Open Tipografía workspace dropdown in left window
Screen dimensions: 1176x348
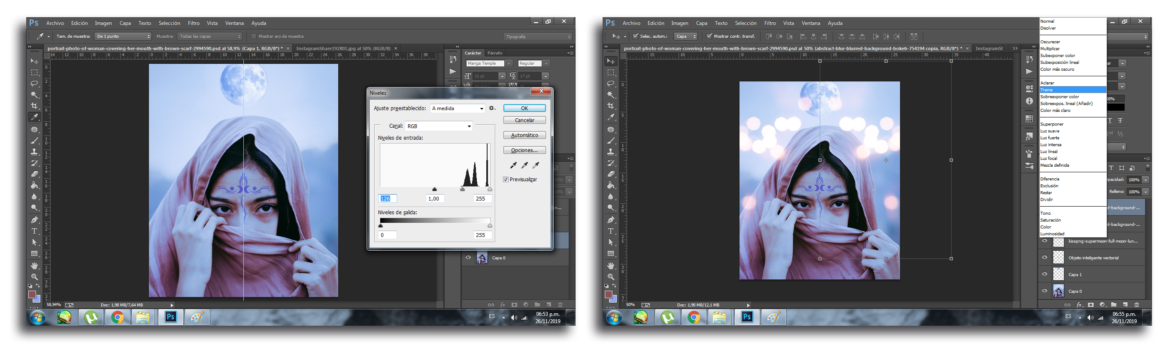pyautogui.click(x=538, y=36)
